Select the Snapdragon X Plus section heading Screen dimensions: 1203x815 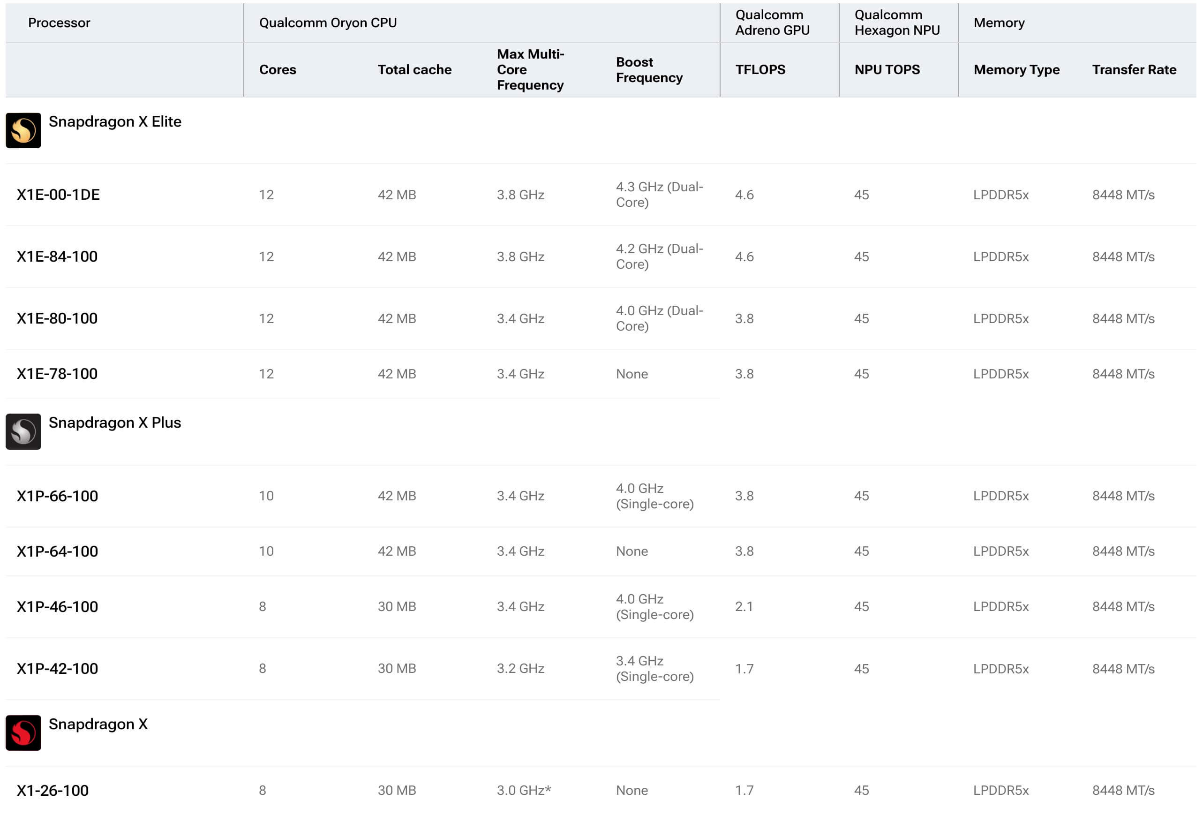tap(115, 423)
